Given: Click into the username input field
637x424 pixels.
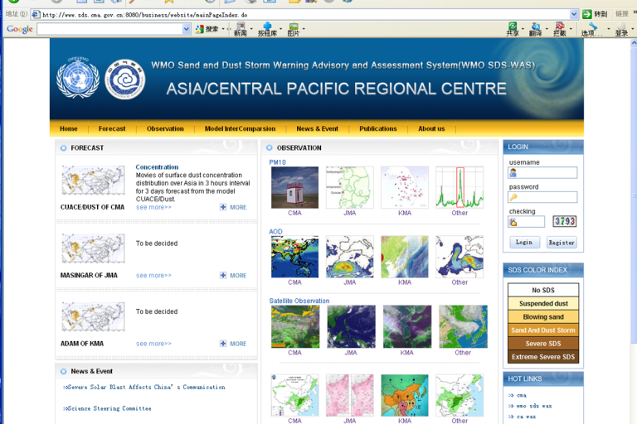Looking at the screenshot, I should pos(542,173).
